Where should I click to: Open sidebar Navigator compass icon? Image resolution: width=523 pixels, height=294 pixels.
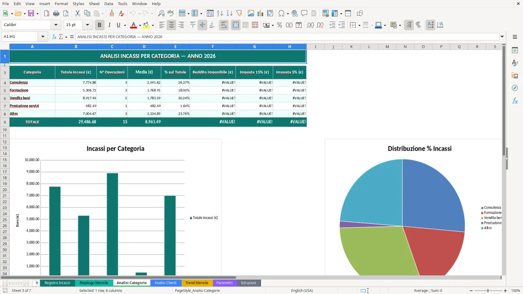[515, 88]
